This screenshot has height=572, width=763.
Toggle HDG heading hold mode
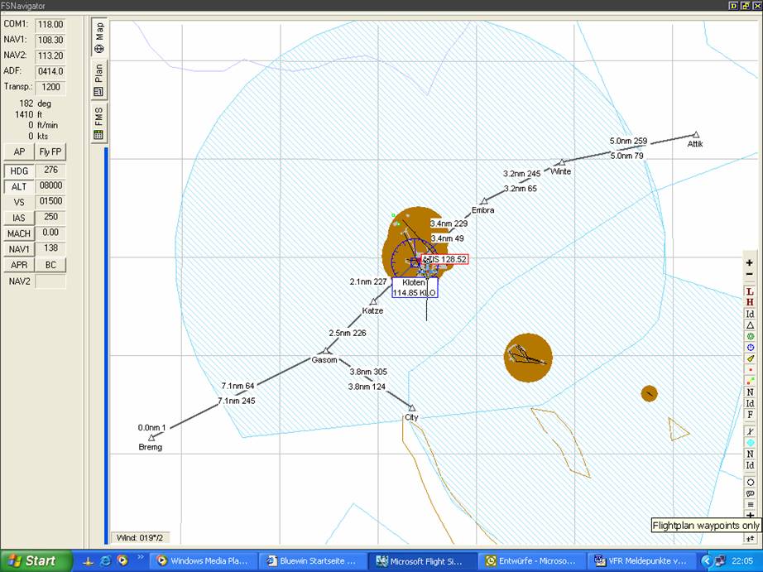[19, 171]
